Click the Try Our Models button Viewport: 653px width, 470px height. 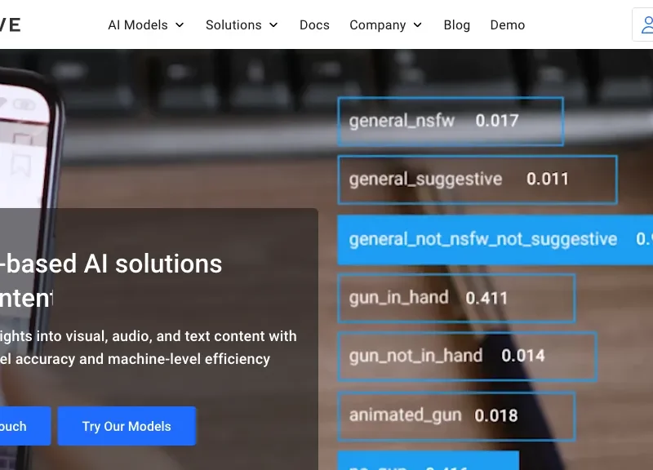coord(127,426)
